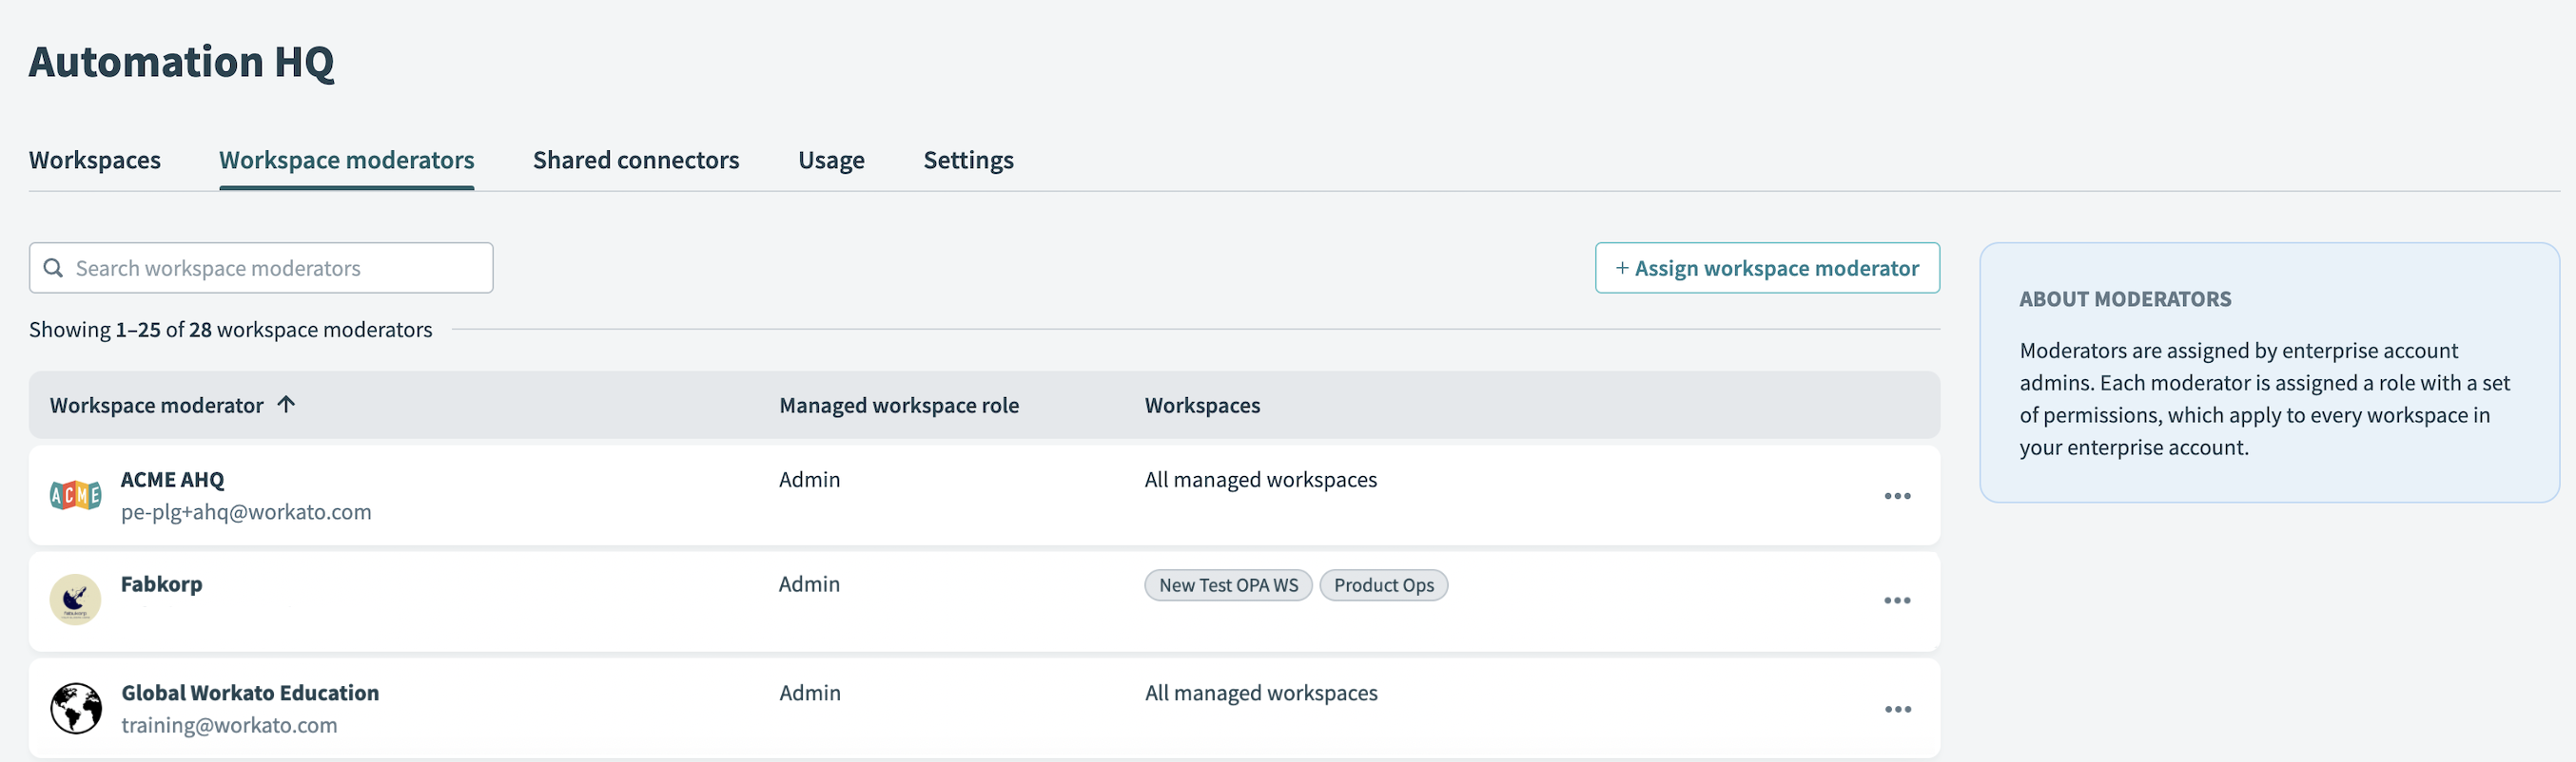
Task: Click the Global Workato Education globe avatar
Action: (x=76, y=708)
